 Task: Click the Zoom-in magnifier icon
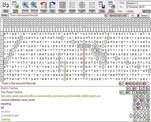(25, 5)
